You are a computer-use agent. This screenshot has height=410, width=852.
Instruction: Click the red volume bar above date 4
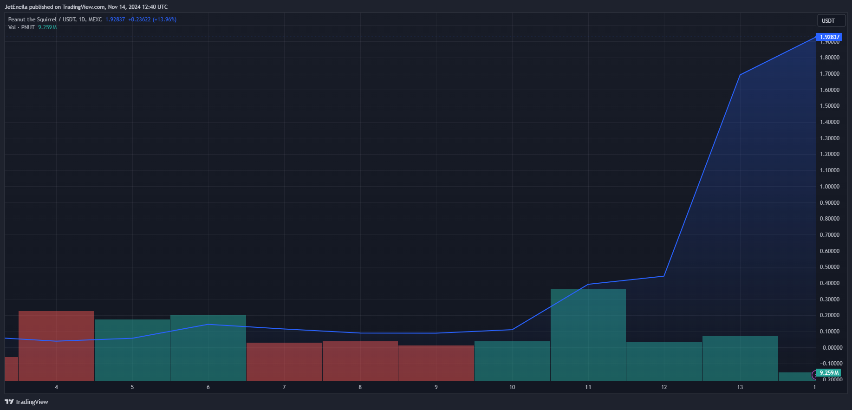pos(56,346)
